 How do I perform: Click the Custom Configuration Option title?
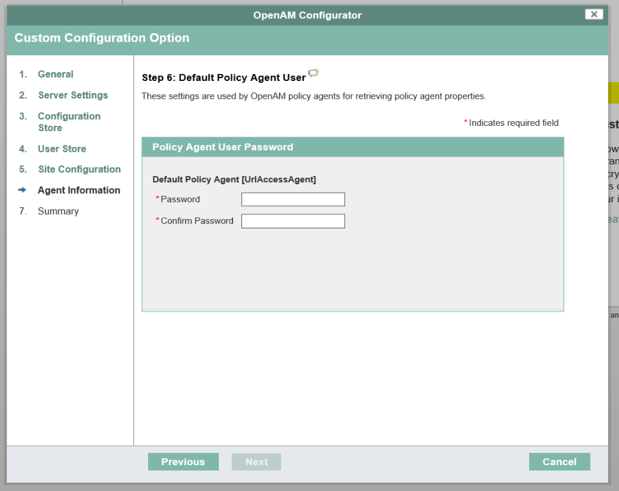(x=102, y=38)
